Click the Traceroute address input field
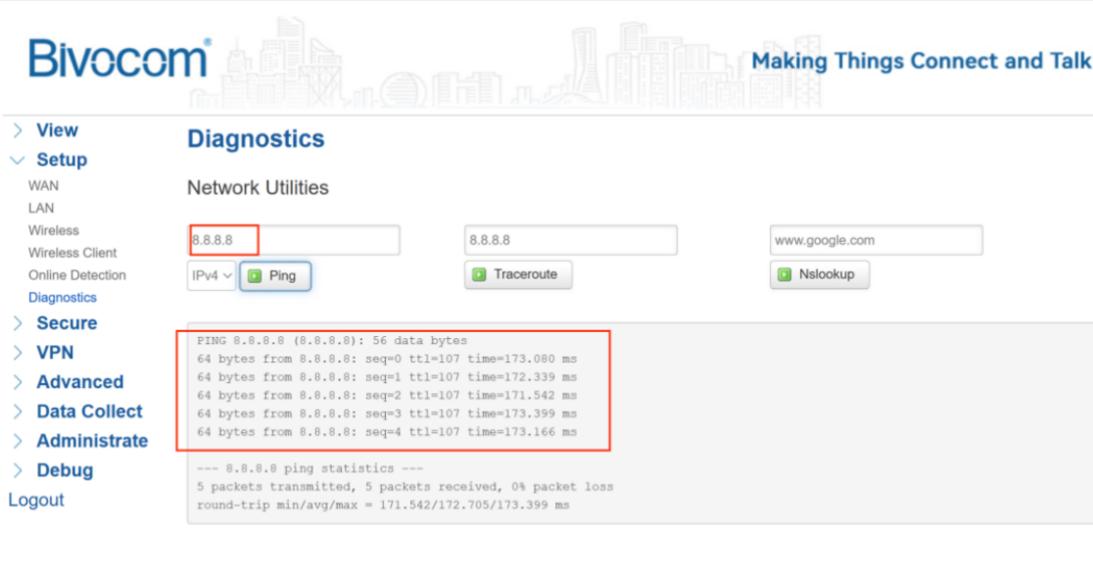The height and width of the screenshot is (580, 1093). click(x=570, y=240)
